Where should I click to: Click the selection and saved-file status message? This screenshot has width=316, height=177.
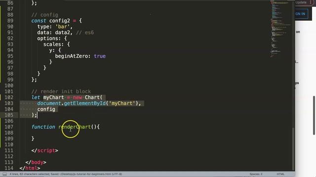coord(66,174)
